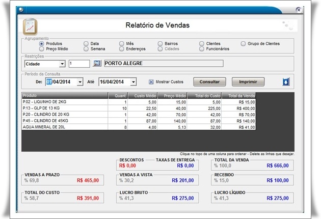Click the 16/04/2014 date field text

pos(112,82)
